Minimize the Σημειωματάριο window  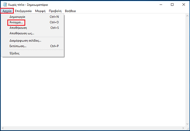pos(161,5)
